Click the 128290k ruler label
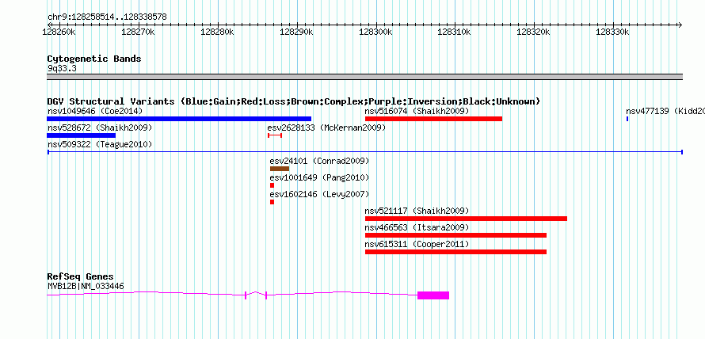 [296, 32]
